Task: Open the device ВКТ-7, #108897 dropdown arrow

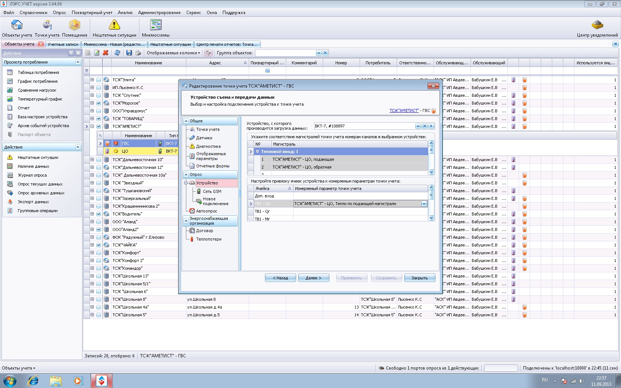Action: tap(418, 126)
